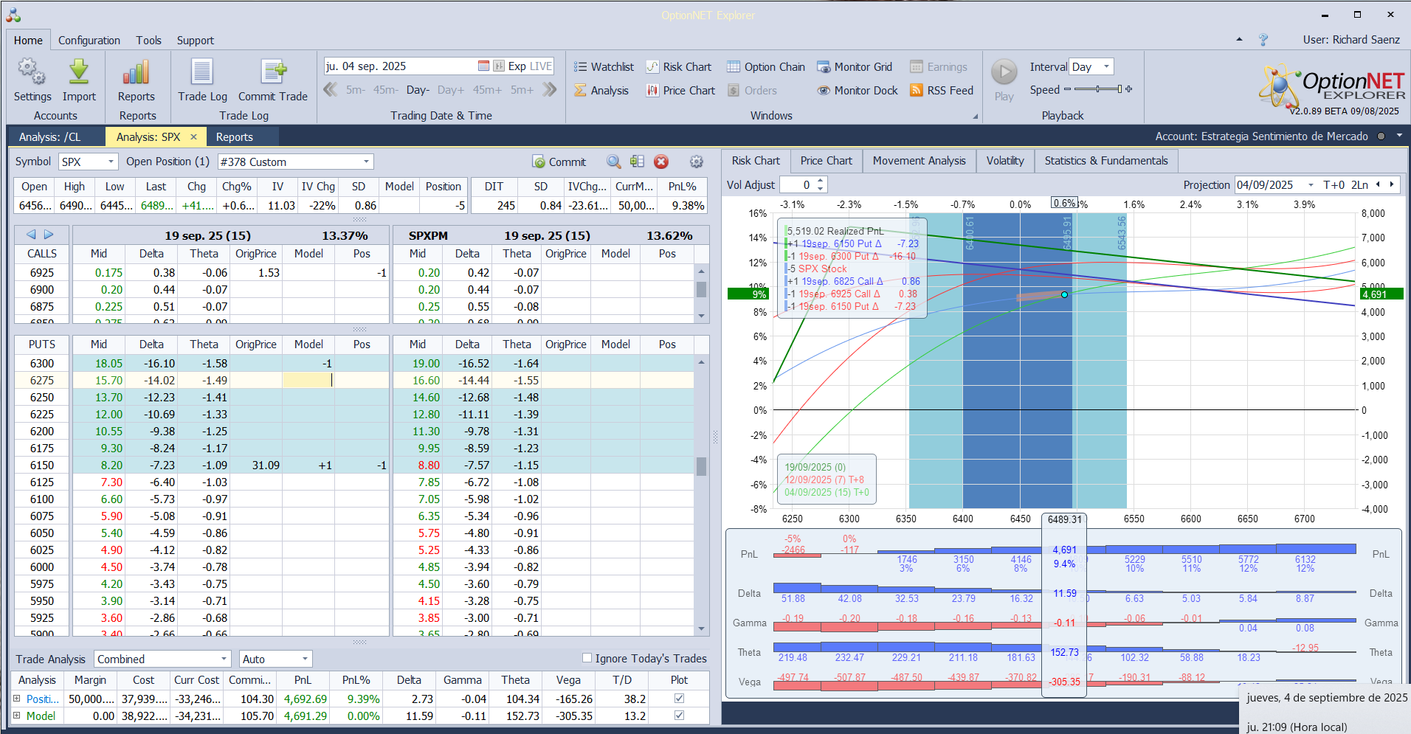
Task: Collapse the ribbon with the up arrow
Action: pos(1239,40)
